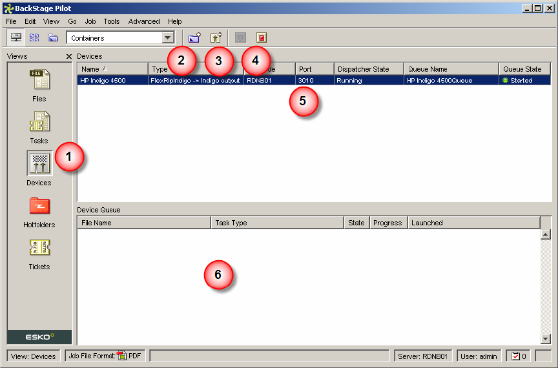Click the Running dispatcher state cell
Image resolution: width=558 pixels, height=368 pixels.
pos(369,81)
